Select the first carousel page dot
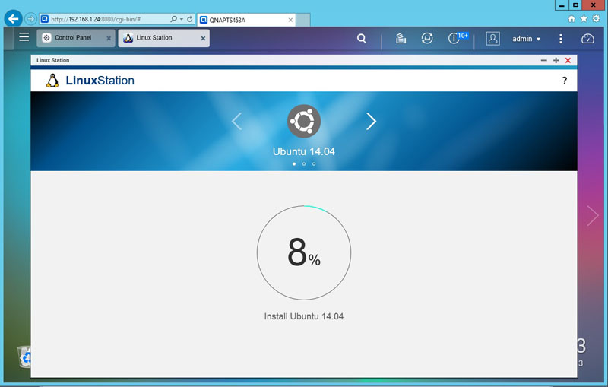This screenshot has width=608, height=387. (x=294, y=163)
